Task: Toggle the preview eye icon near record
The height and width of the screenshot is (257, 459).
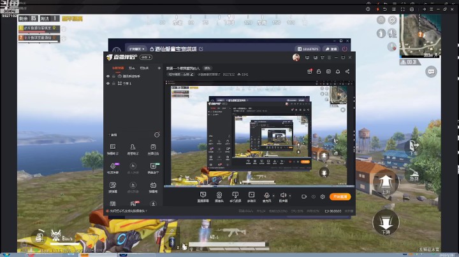Action: 313,197
